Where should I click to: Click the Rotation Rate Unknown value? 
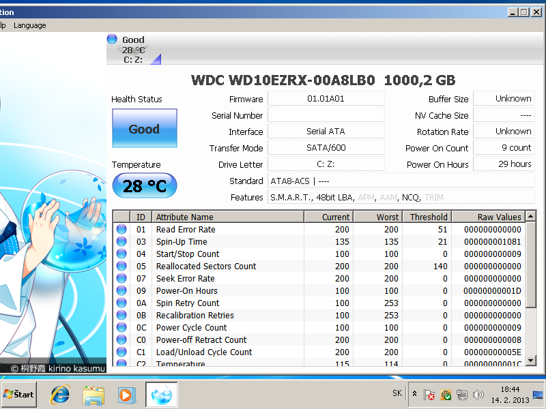pyautogui.click(x=504, y=131)
